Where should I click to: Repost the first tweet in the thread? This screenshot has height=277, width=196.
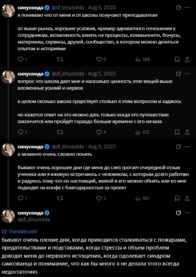[60, 59]
